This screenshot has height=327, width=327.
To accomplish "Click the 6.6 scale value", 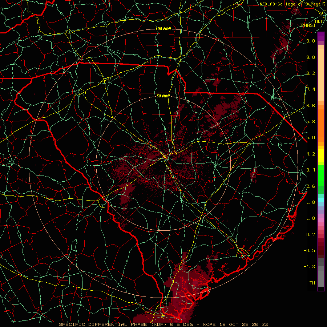I will (x=311, y=106).
